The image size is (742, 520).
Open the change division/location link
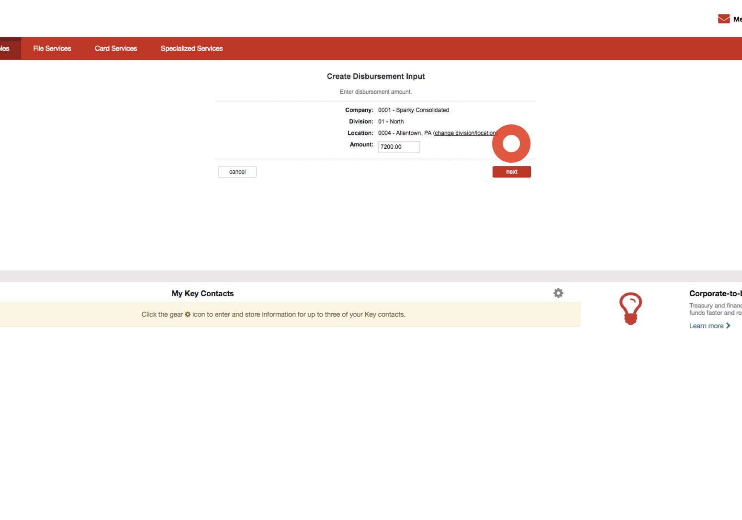tap(465, 133)
